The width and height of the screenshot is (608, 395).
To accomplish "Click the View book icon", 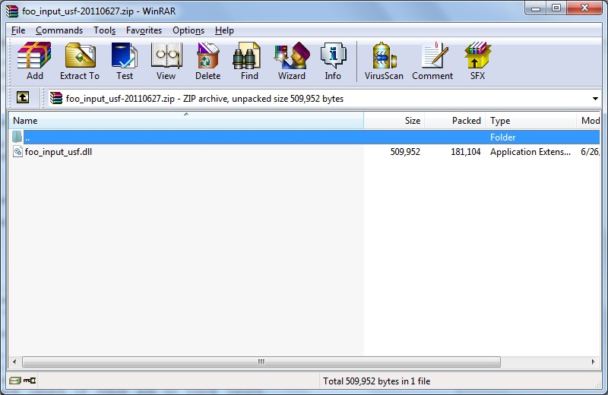I will pyautogui.click(x=166, y=61).
